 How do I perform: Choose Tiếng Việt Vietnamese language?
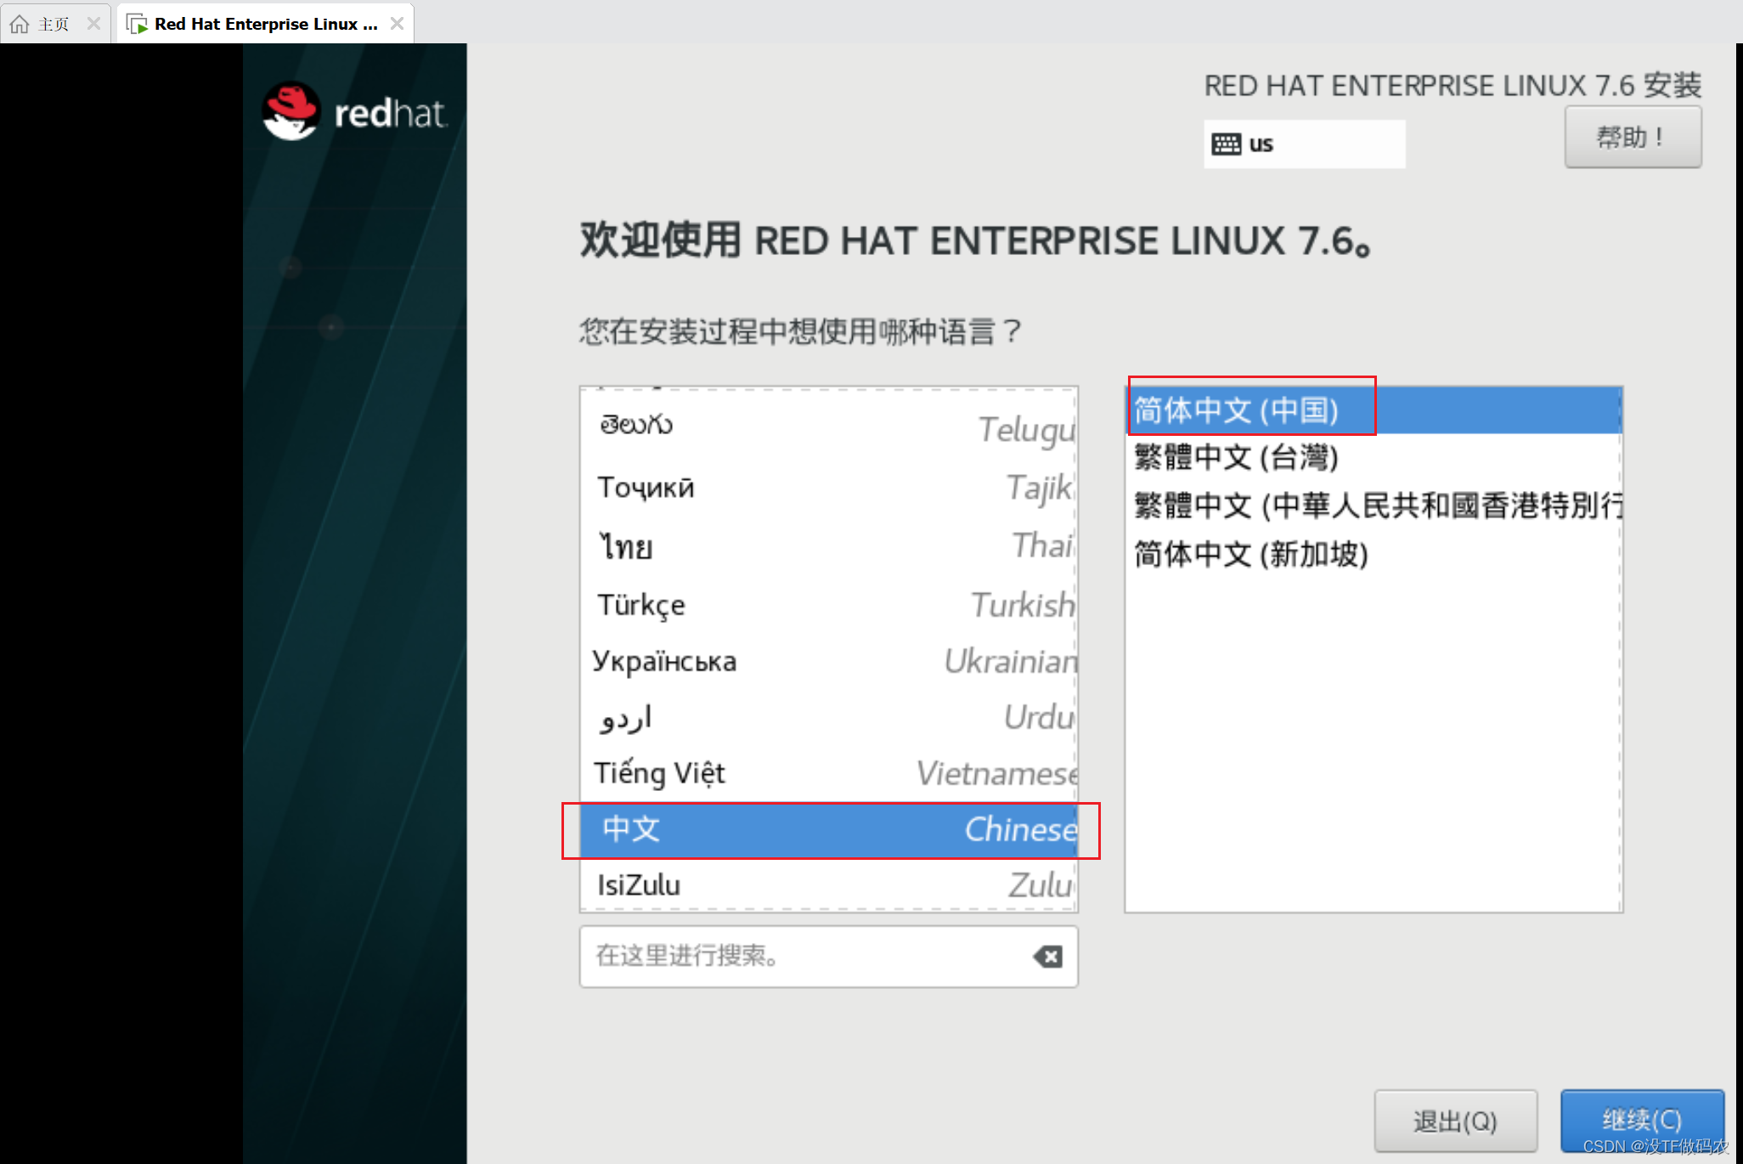pos(828,773)
